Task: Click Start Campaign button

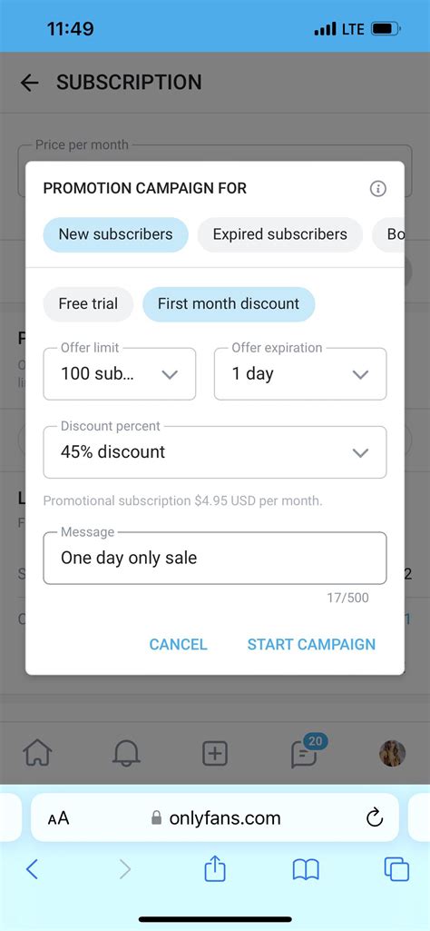Action: pyautogui.click(x=311, y=644)
